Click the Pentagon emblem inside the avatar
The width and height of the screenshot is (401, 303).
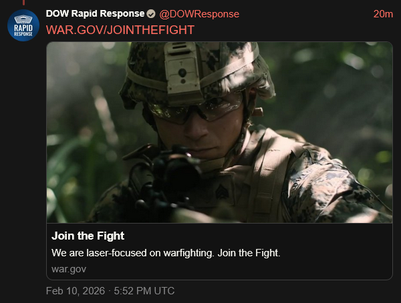point(23,19)
